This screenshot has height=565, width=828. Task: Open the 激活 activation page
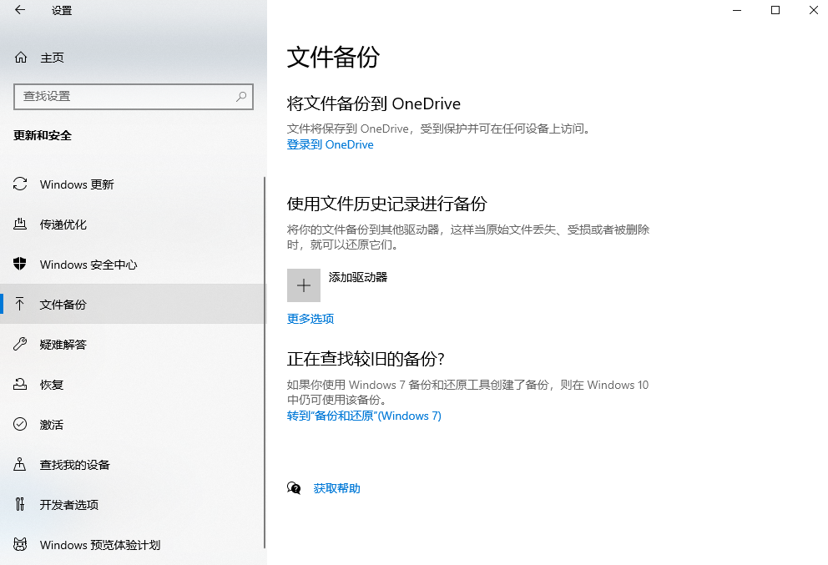click(x=132, y=425)
